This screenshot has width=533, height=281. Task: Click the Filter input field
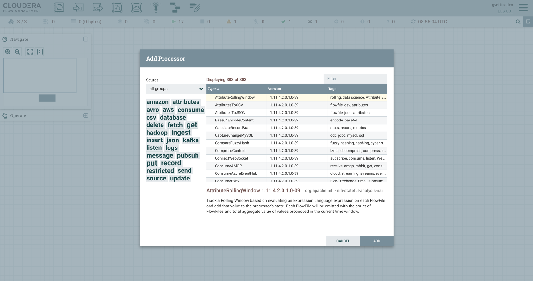tap(355, 79)
